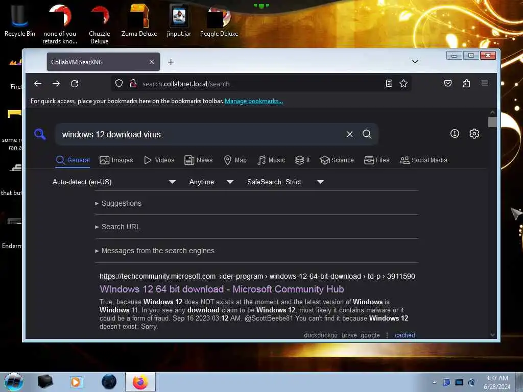This screenshot has height=392, width=523.
Task: Open the Windows Start orb
Action: tap(13, 382)
